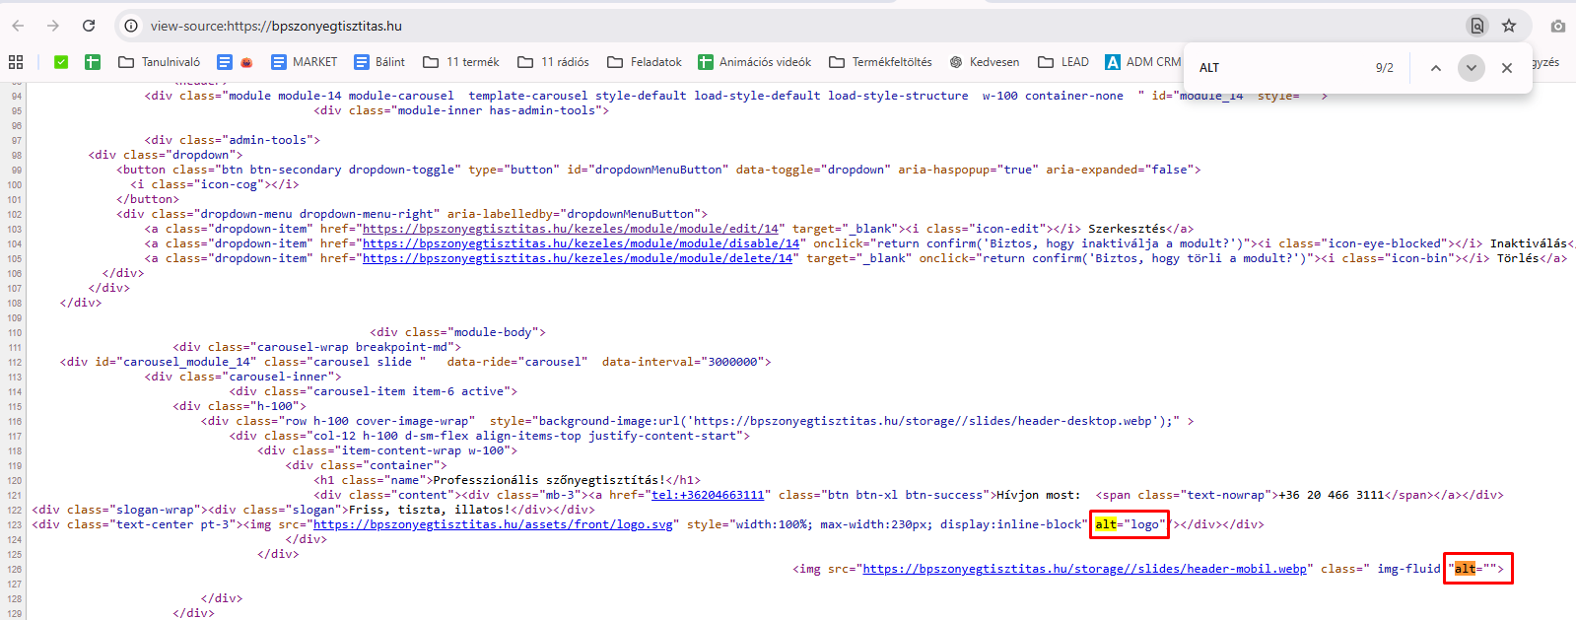This screenshot has height=620, width=1576.
Task: Go forward with the forward arrow
Action: pyautogui.click(x=53, y=26)
